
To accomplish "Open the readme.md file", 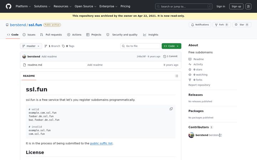I will point(35,65).
